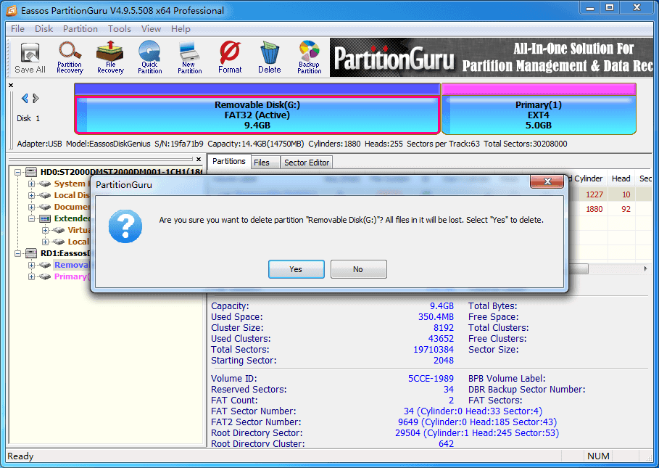The image size is (659, 468).
Task: Expand the Local Disk node under HD0
Action: coord(31,195)
